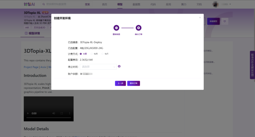
Task: Click the Introduction heading
Action: (35, 75)
